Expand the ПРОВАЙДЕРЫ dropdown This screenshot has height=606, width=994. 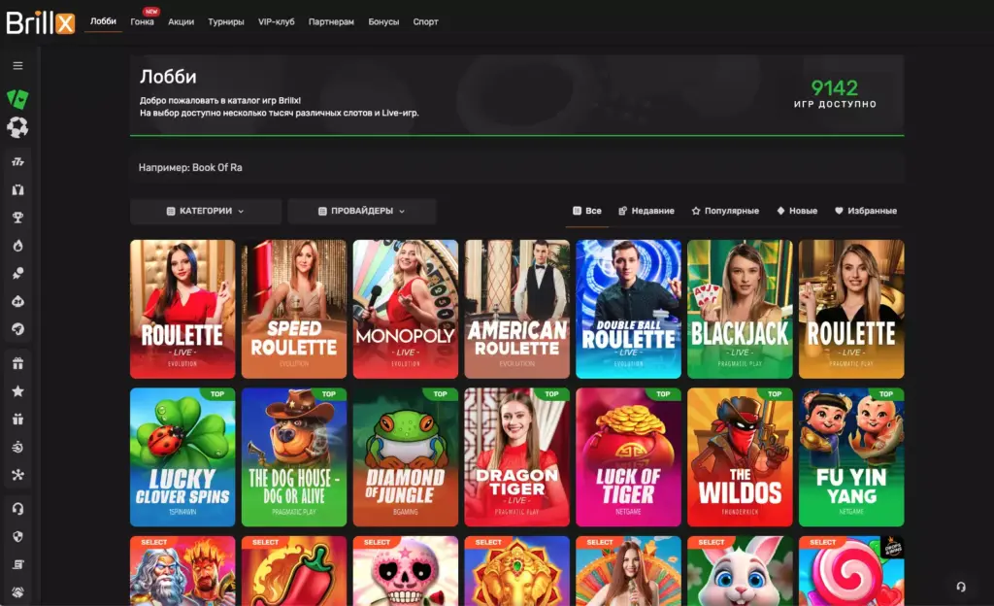365,211
